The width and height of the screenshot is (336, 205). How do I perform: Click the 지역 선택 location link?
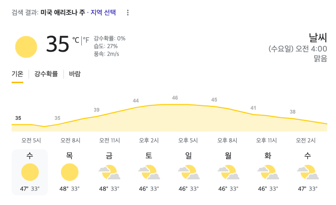[103, 13]
